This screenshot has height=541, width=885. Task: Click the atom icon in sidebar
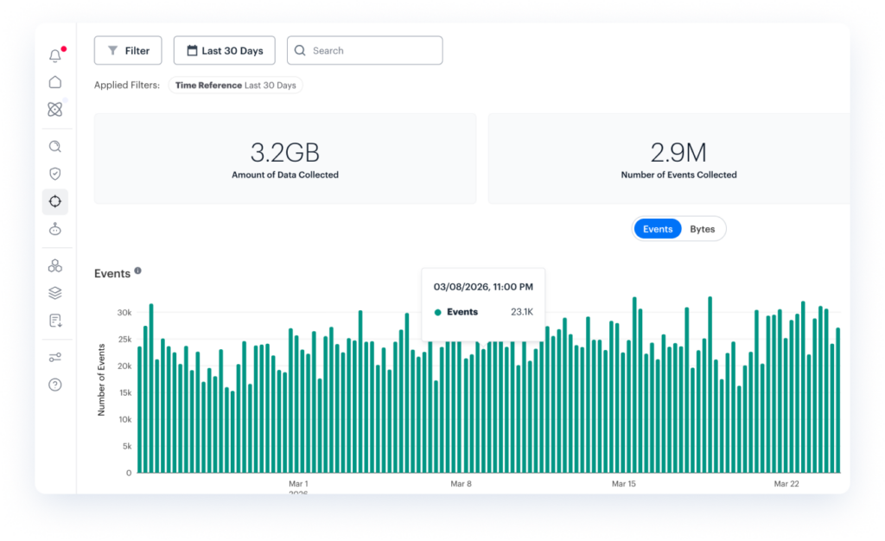(x=55, y=110)
